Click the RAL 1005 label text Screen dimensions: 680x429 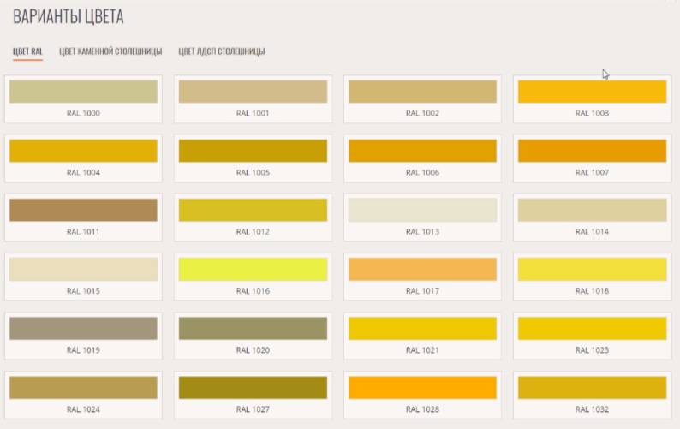click(x=253, y=173)
